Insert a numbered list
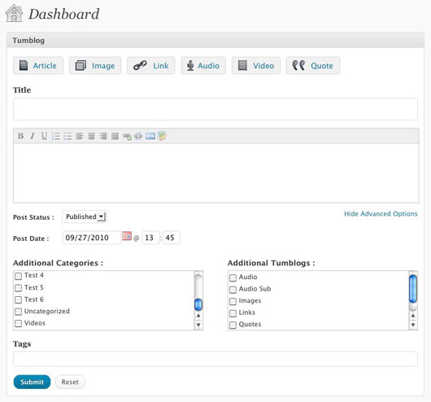Image resolution: width=431 pixels, height=402 pixels. tap(56, 136)
